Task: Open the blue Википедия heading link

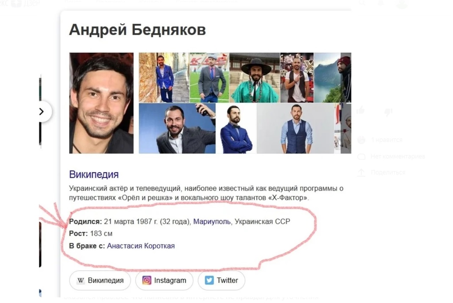Action: pos(94,175)
